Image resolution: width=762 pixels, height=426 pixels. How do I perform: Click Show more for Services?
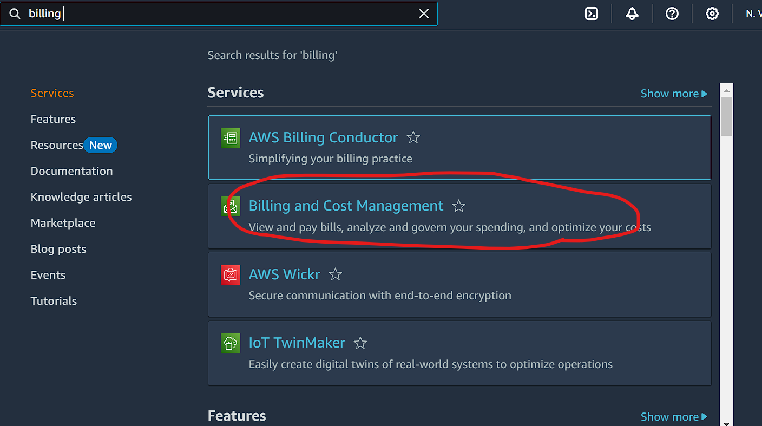pos(674,94)
